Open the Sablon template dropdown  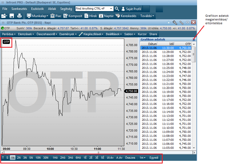tap(130, 34)
